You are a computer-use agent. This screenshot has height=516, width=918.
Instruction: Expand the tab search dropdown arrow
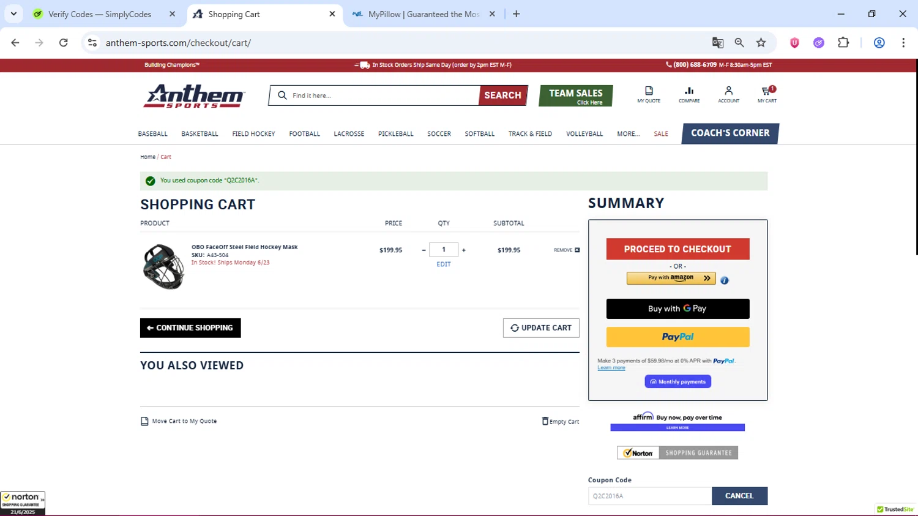tap(13, 14)
